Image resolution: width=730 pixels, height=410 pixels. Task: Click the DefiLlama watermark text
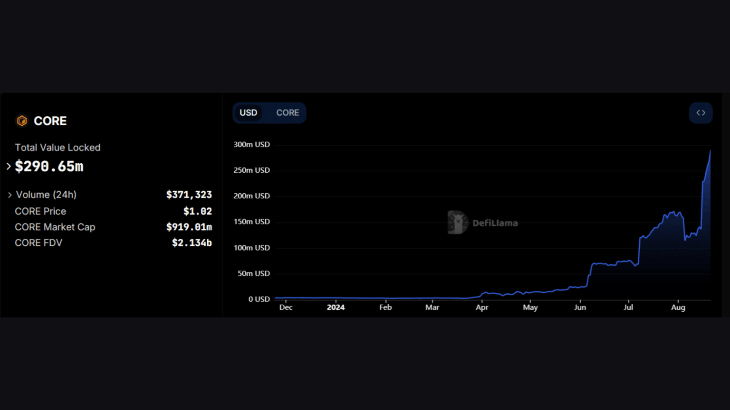495,223
